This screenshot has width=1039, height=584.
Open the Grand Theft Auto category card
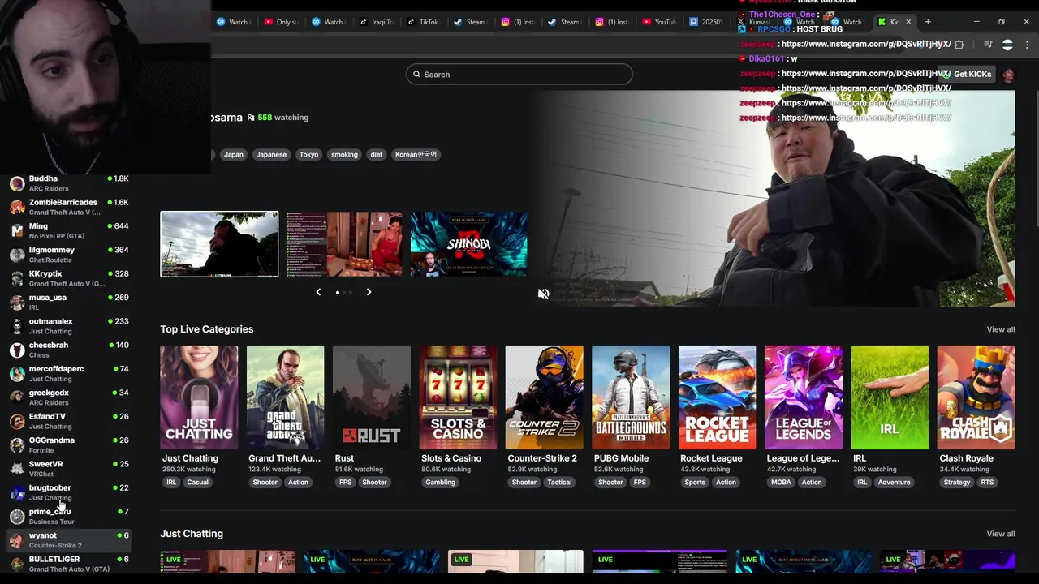(285, 397)
